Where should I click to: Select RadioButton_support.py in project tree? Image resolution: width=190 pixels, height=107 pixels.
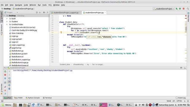[21, 59]
